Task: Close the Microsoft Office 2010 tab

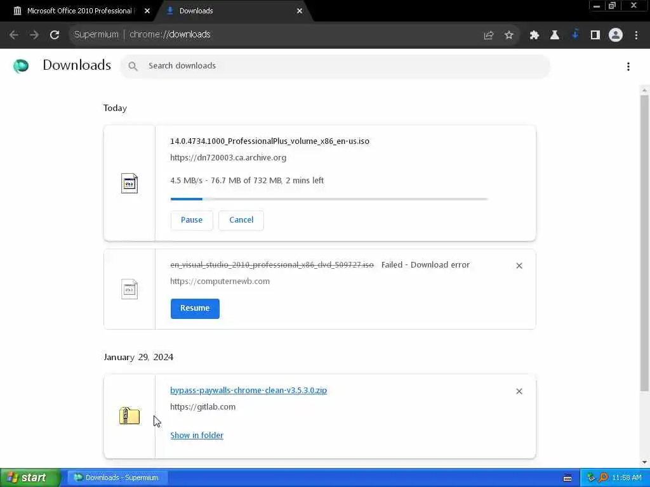Action: [x=147, y=11]
